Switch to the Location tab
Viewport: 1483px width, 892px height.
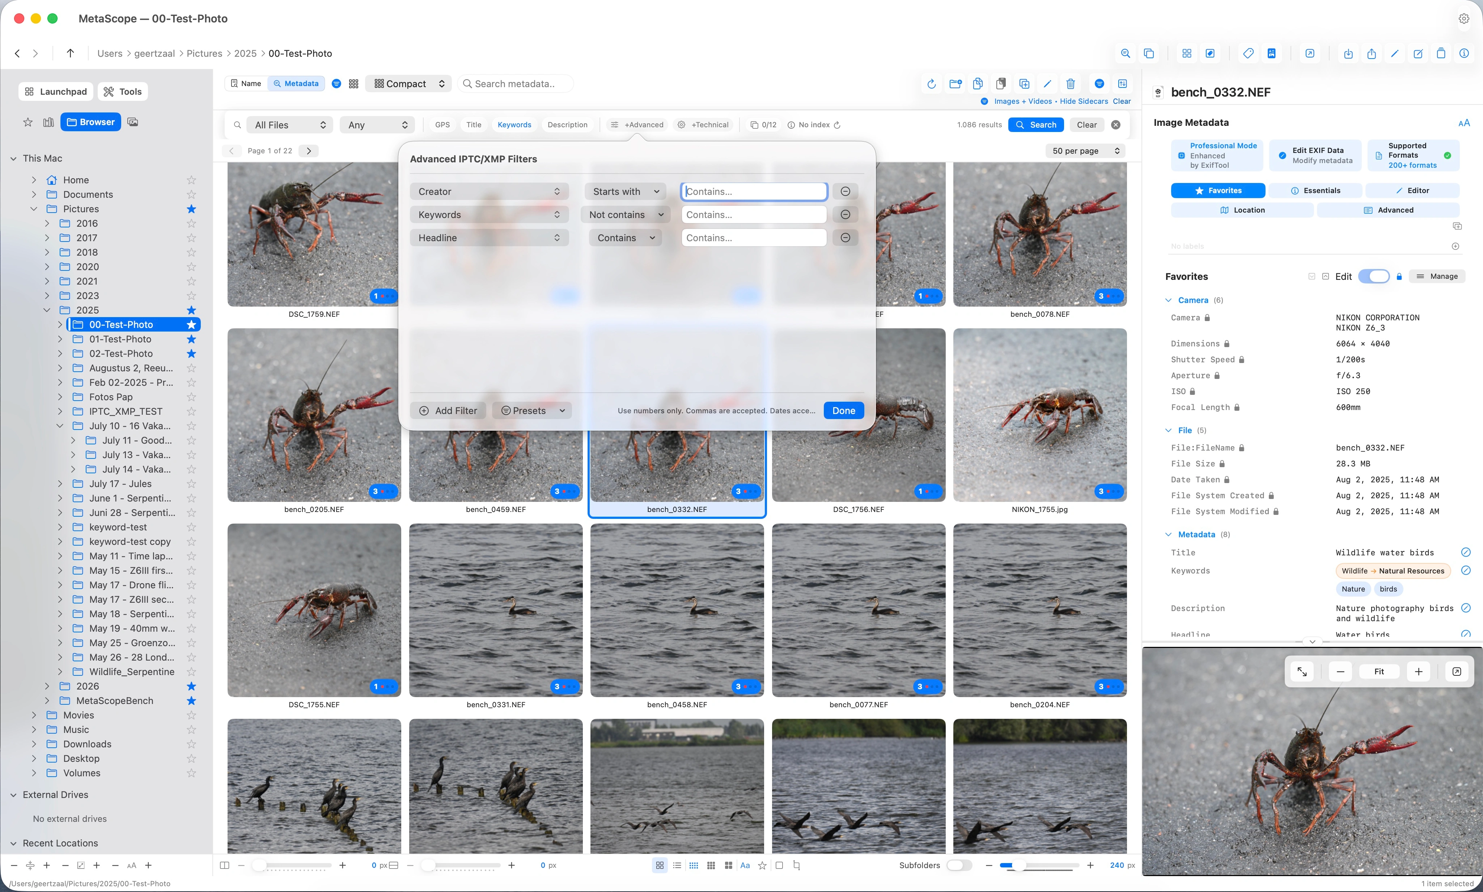pyautogui.click(x=1242, y=210)
